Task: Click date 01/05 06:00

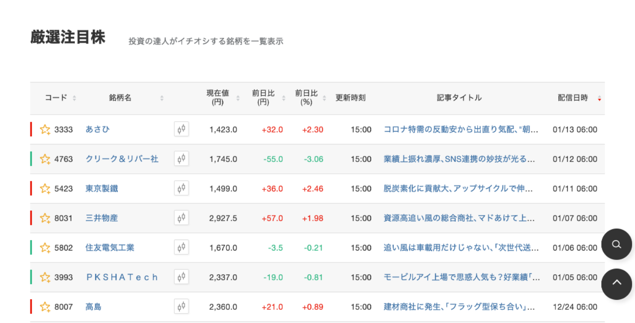Action: (x=575, y=278)
